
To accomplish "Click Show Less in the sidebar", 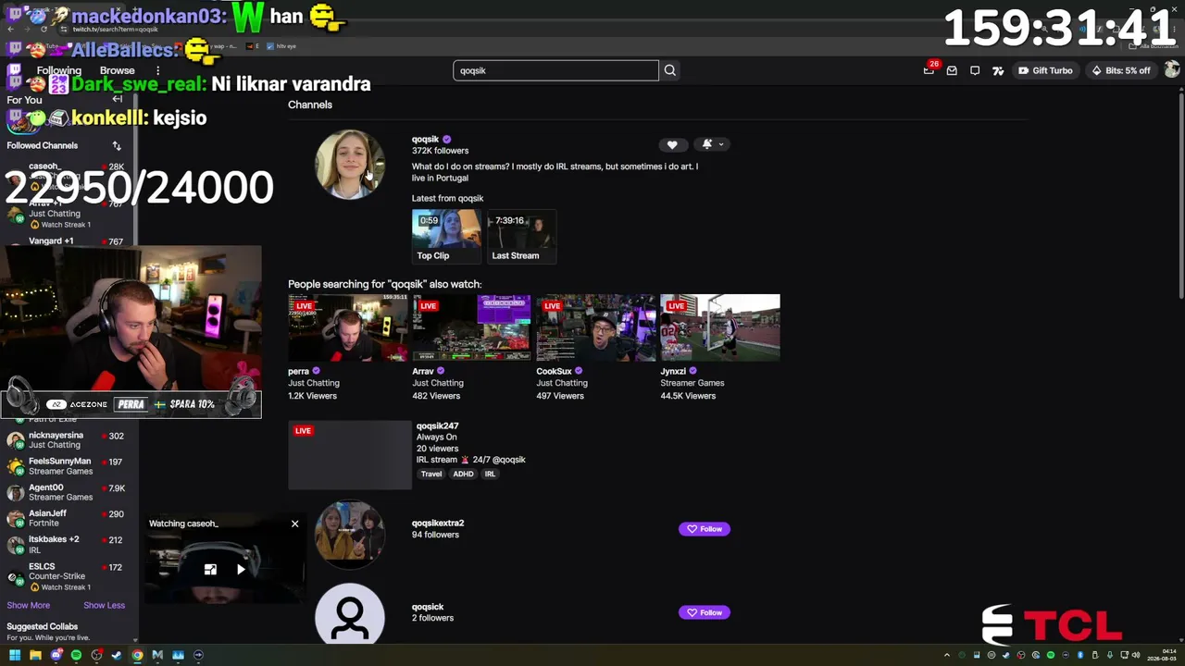I will click(x=104, y=605).
